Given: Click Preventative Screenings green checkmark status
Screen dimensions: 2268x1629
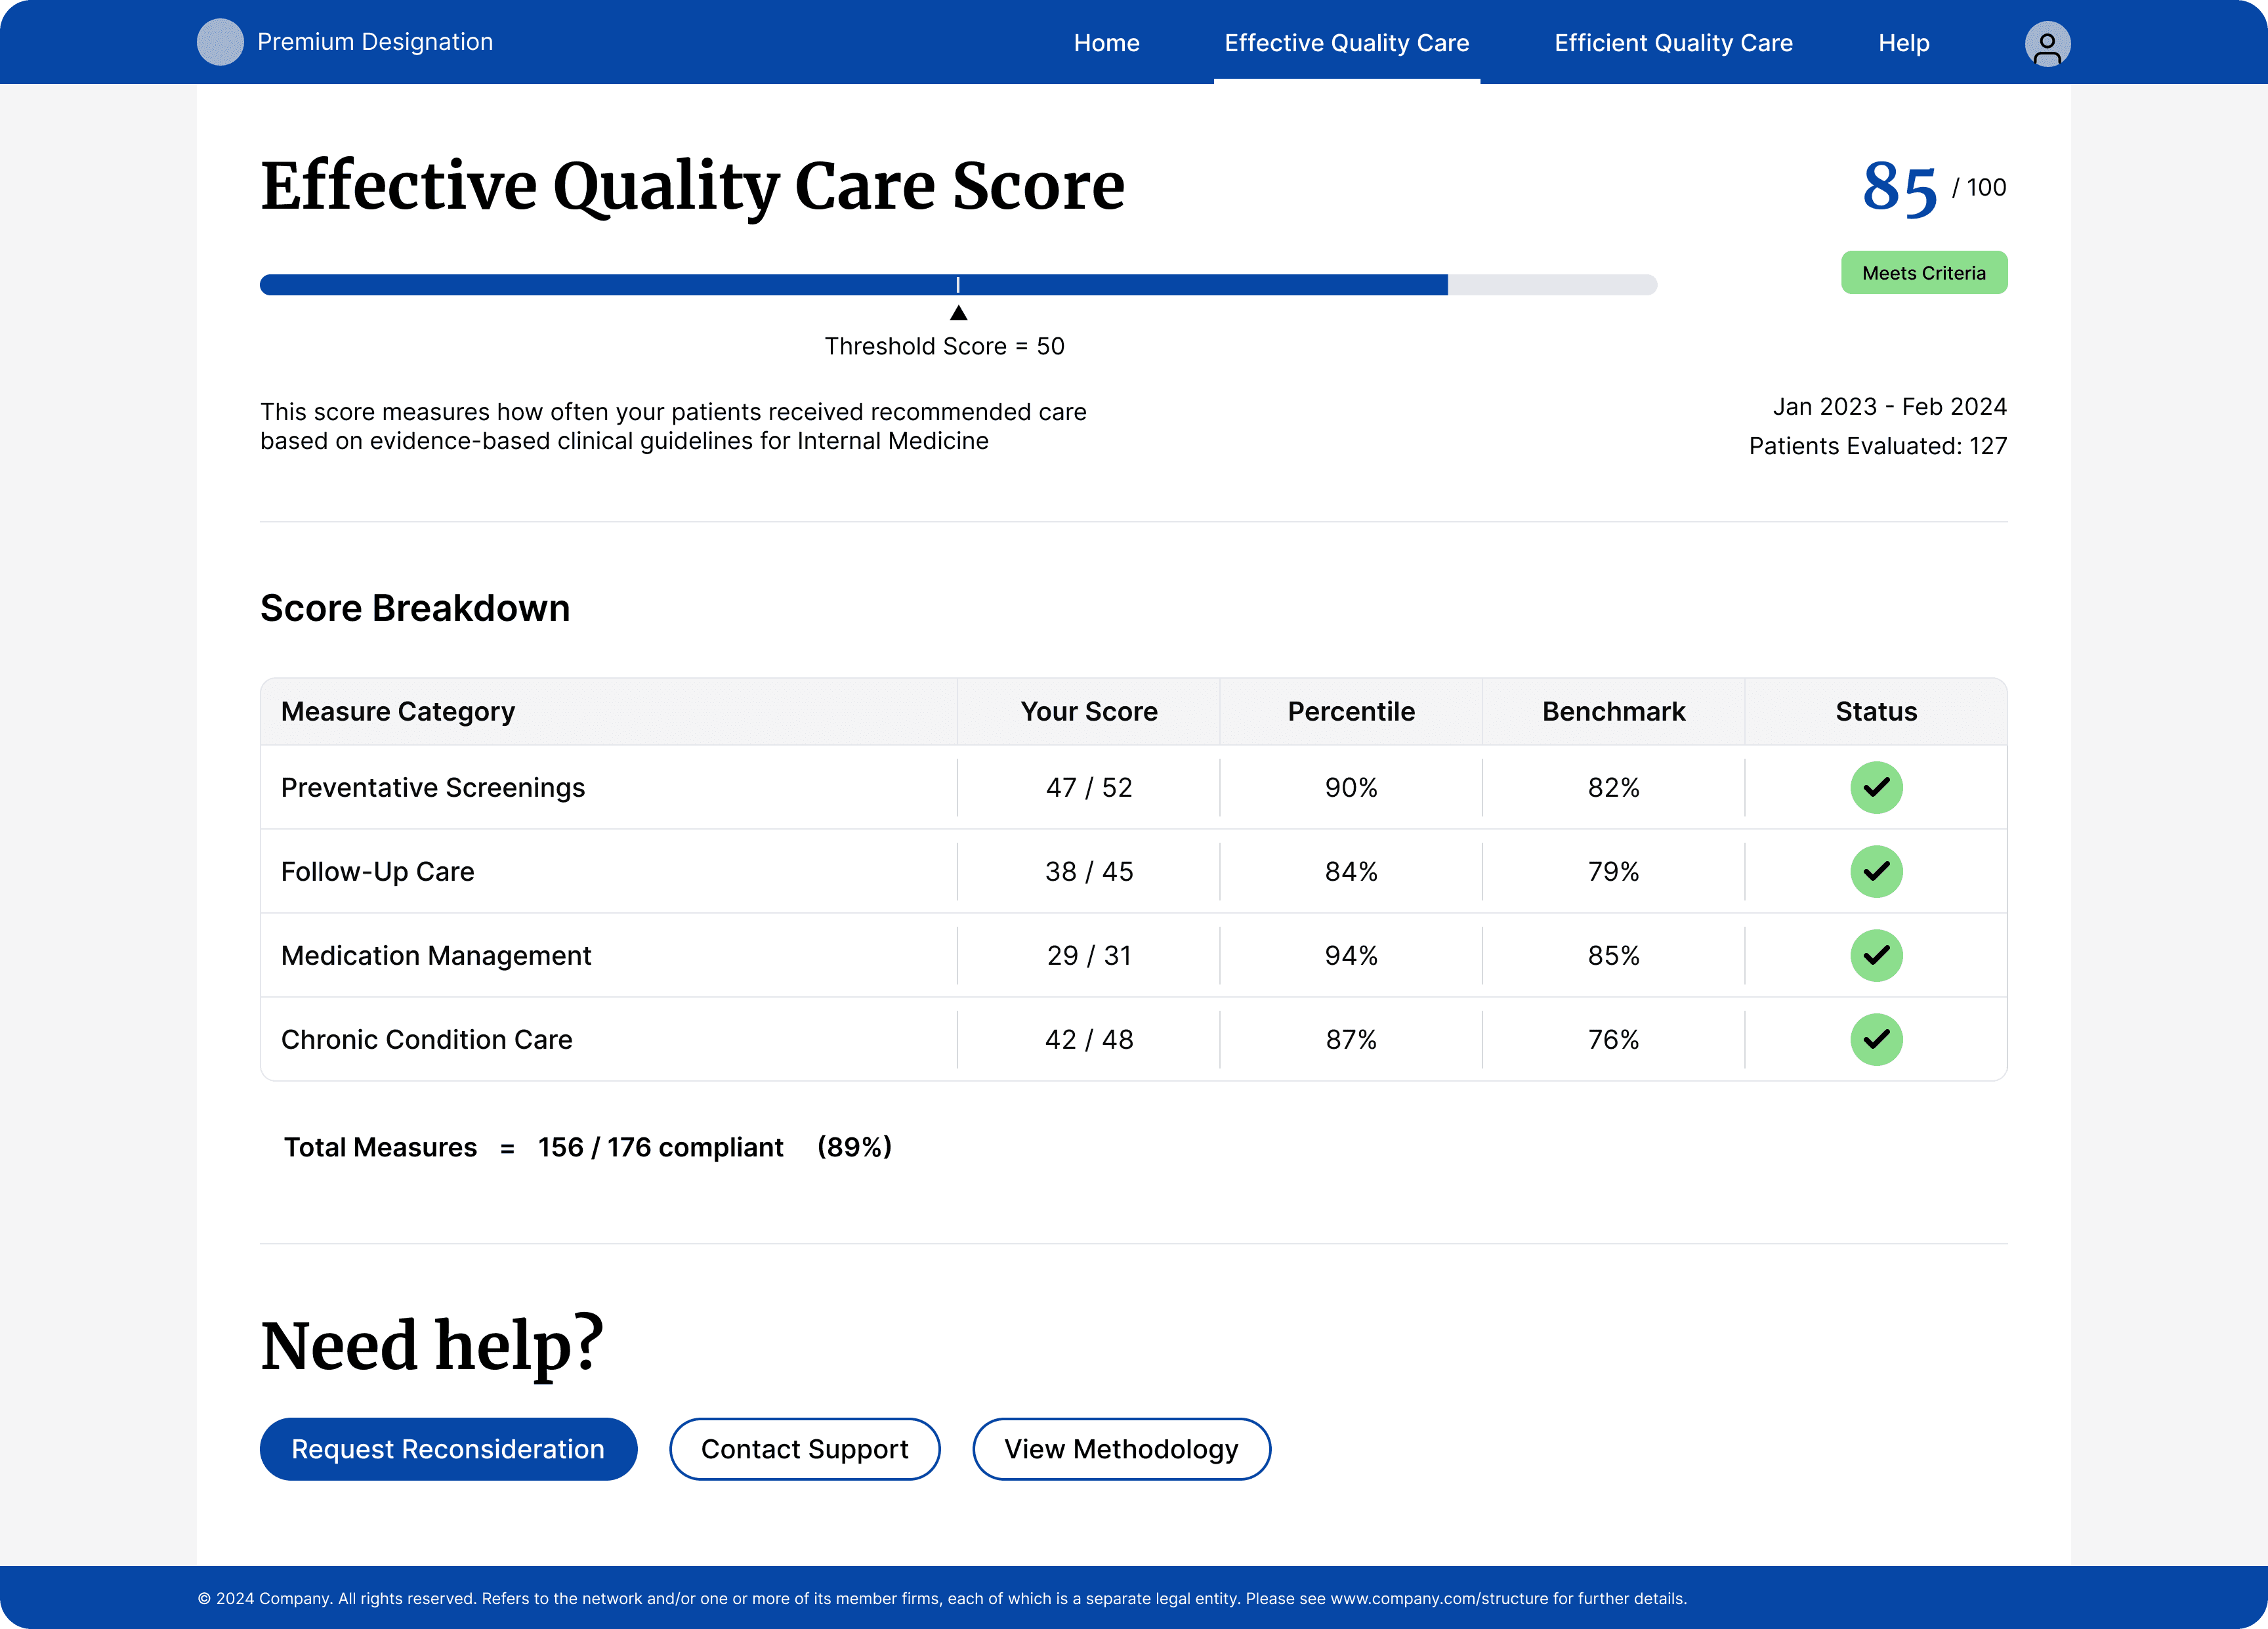Looking at the screenshot, I should pyautogui.click(x=1876, y=788).
